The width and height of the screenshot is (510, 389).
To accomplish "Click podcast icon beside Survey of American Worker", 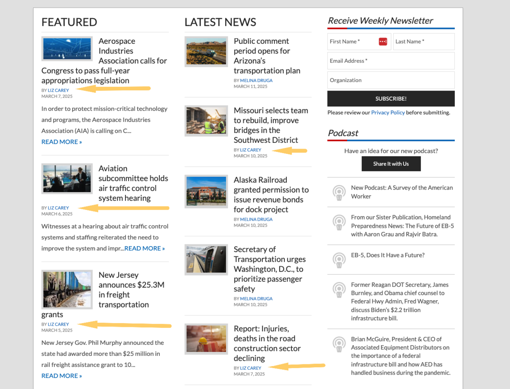I will 339,193.
